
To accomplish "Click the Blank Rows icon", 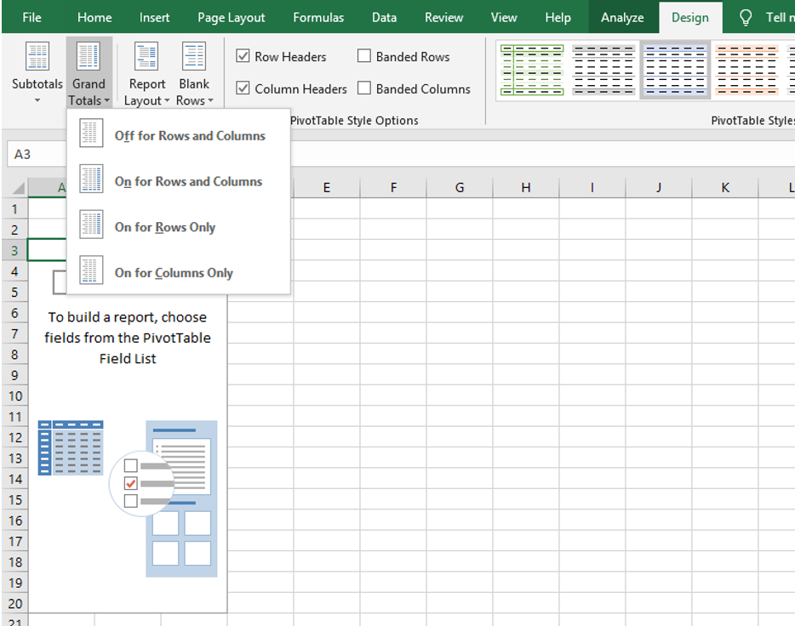I will 194,56.
